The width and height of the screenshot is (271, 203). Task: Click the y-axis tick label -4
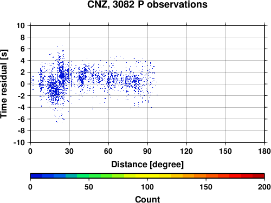[x=21, y=107]
